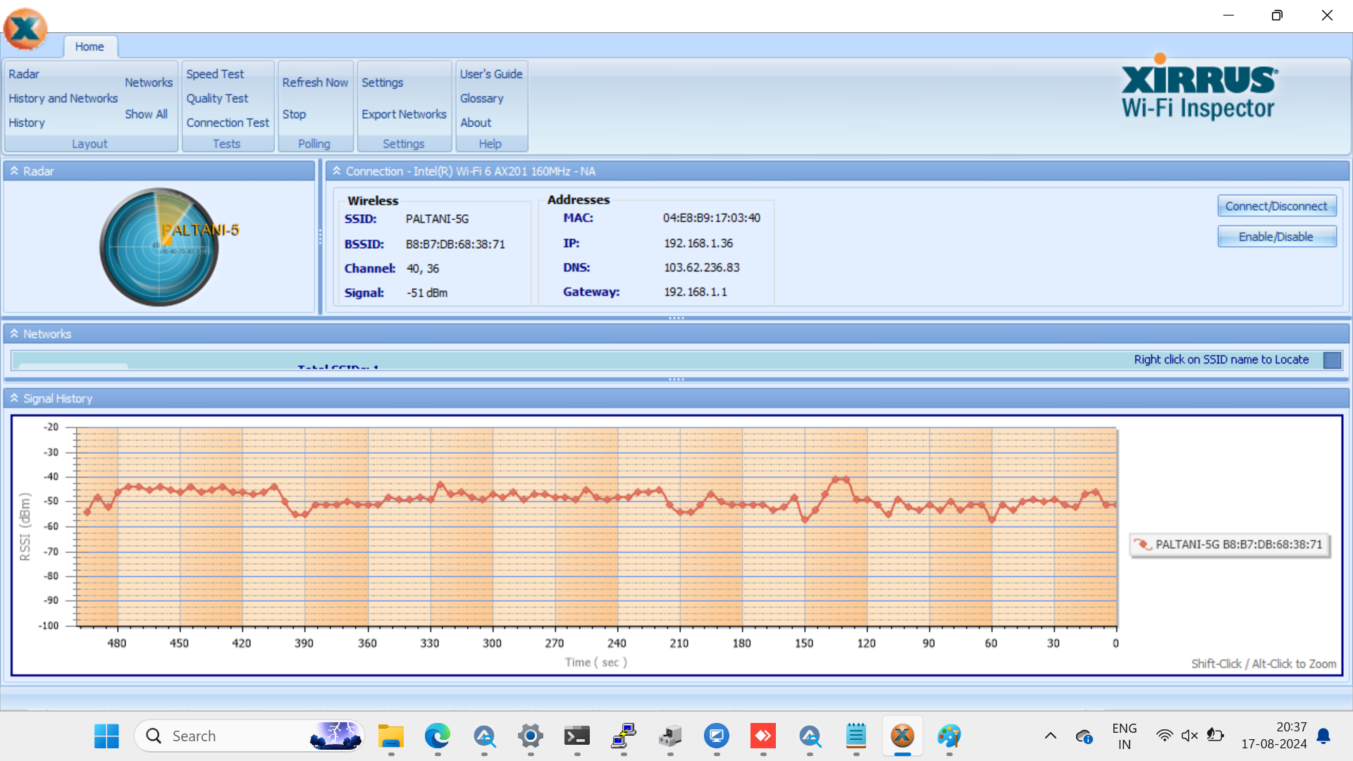The image size is (1353, 761).
Task: Click the taskbar Wi-Fi status icon
Action: pyautogui.click(x=1165, y=736)
